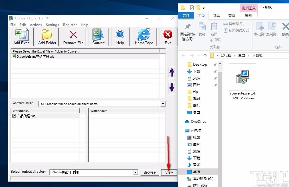Click Properties checkmark icon in Explorer title bar
The width and height of the screenshot is (289, 187).
click(192, 7)
